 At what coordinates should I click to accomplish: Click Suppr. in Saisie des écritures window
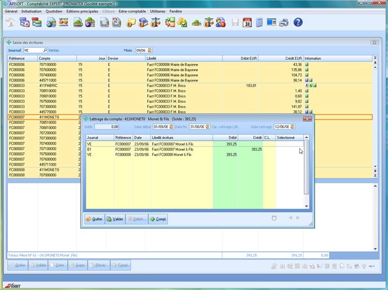[x=78, y=265]
